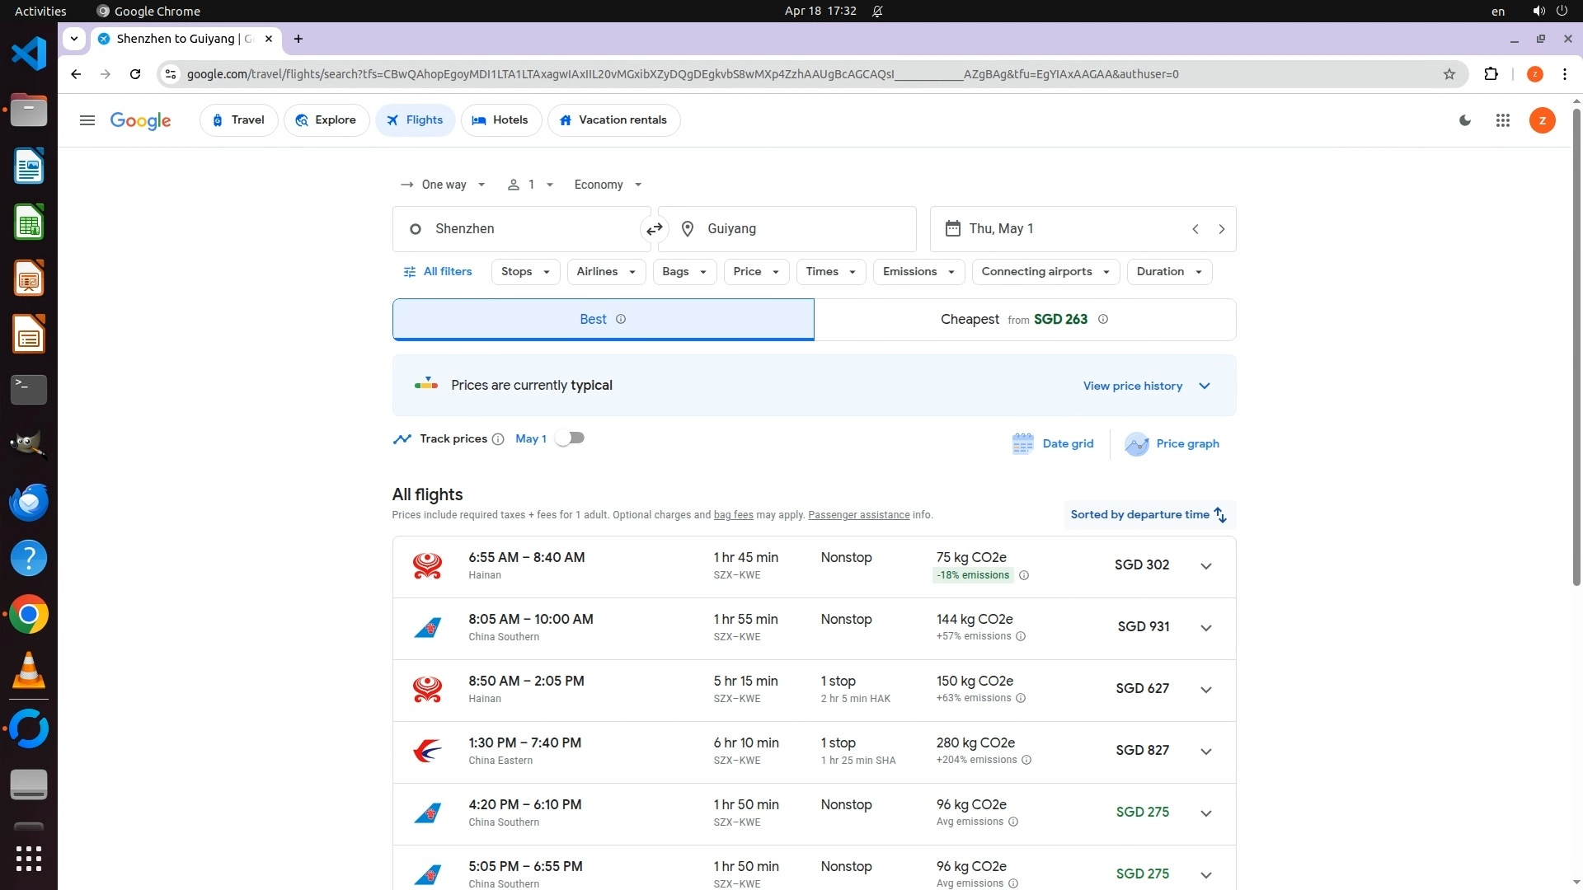Swap origin and destination cities
Screen dimensions: 1583x890
(654, 229)
